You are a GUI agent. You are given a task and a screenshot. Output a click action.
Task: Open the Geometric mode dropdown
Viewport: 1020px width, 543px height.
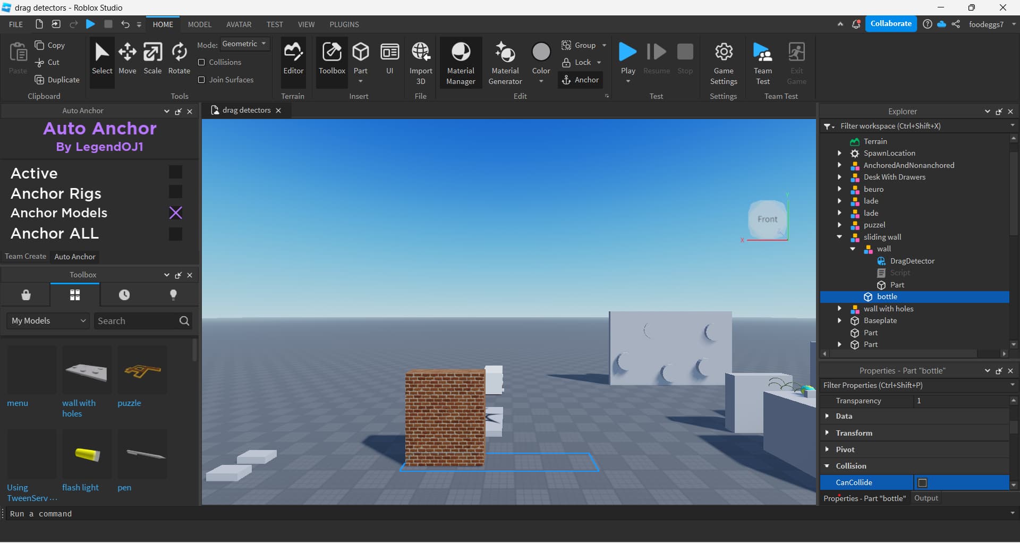(244, 44)
